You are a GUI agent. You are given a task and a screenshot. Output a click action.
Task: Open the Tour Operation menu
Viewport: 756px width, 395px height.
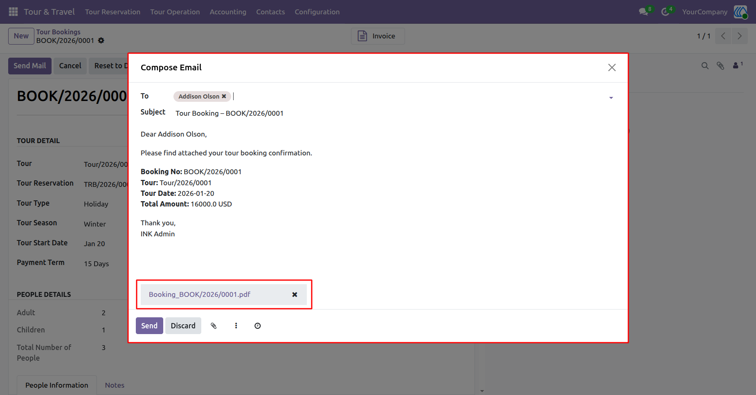coord(175,12)
